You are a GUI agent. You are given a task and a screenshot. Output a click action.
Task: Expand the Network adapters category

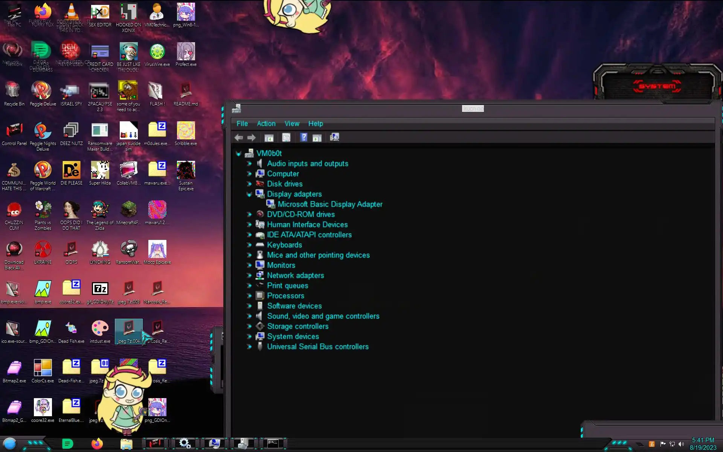point(249,276)
